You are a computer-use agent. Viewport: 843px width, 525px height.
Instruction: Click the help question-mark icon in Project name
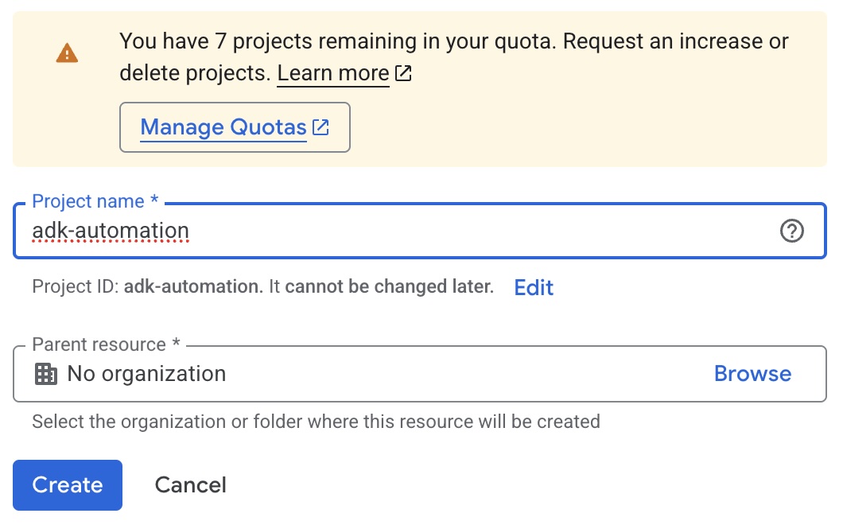(791, 231)
